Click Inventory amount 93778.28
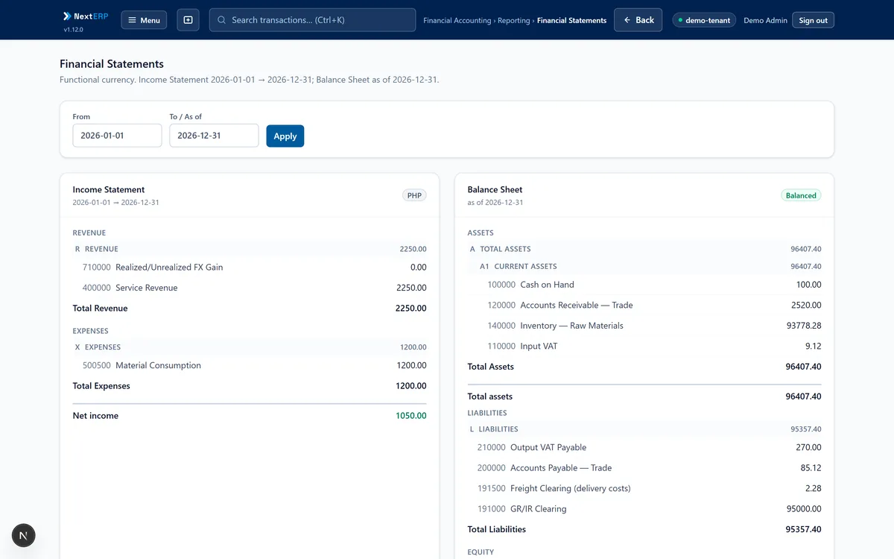The height and width of the screenshot is (559, 894). (x=804, y=326)
